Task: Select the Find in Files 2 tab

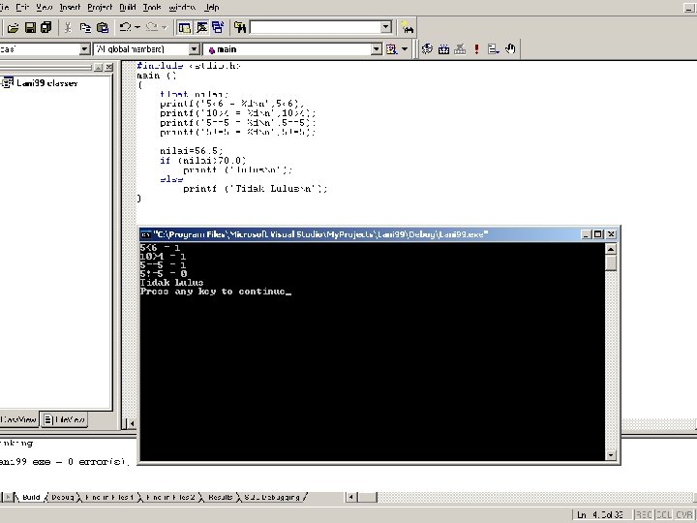Action: click(x=170, y=497)
